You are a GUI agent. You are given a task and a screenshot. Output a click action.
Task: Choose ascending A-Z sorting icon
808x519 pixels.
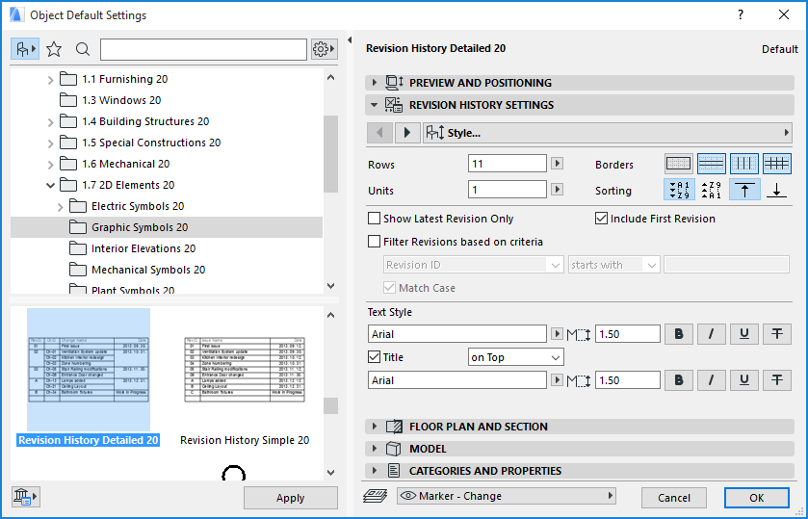tap(678, 191)
